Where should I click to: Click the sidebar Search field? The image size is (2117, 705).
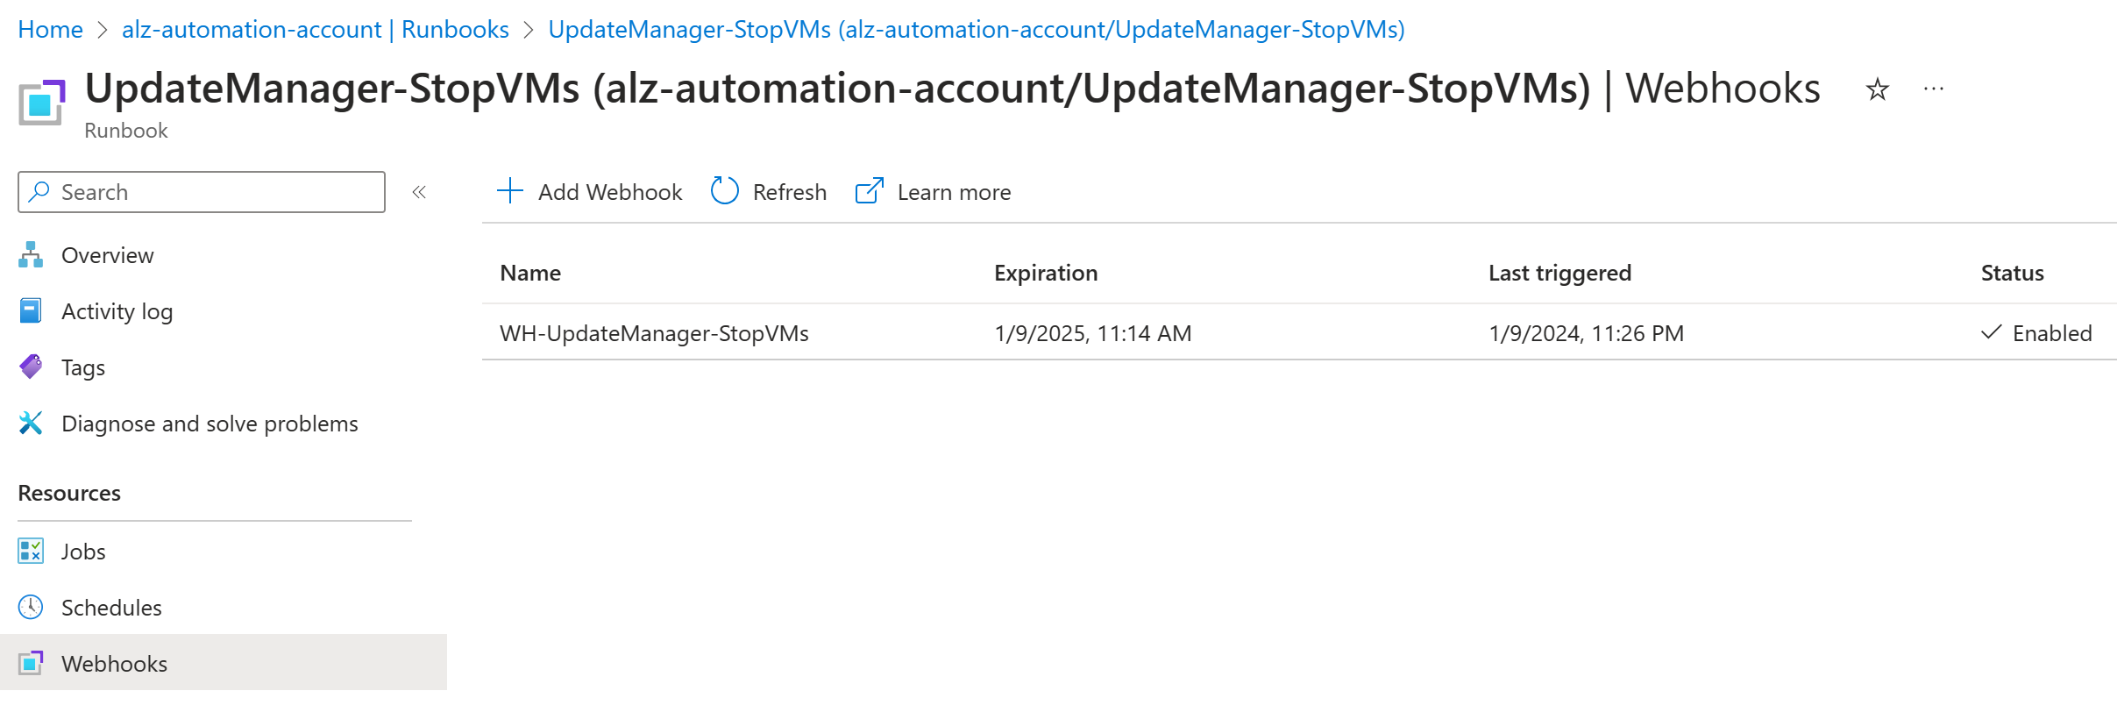click(x=202, y=192)
